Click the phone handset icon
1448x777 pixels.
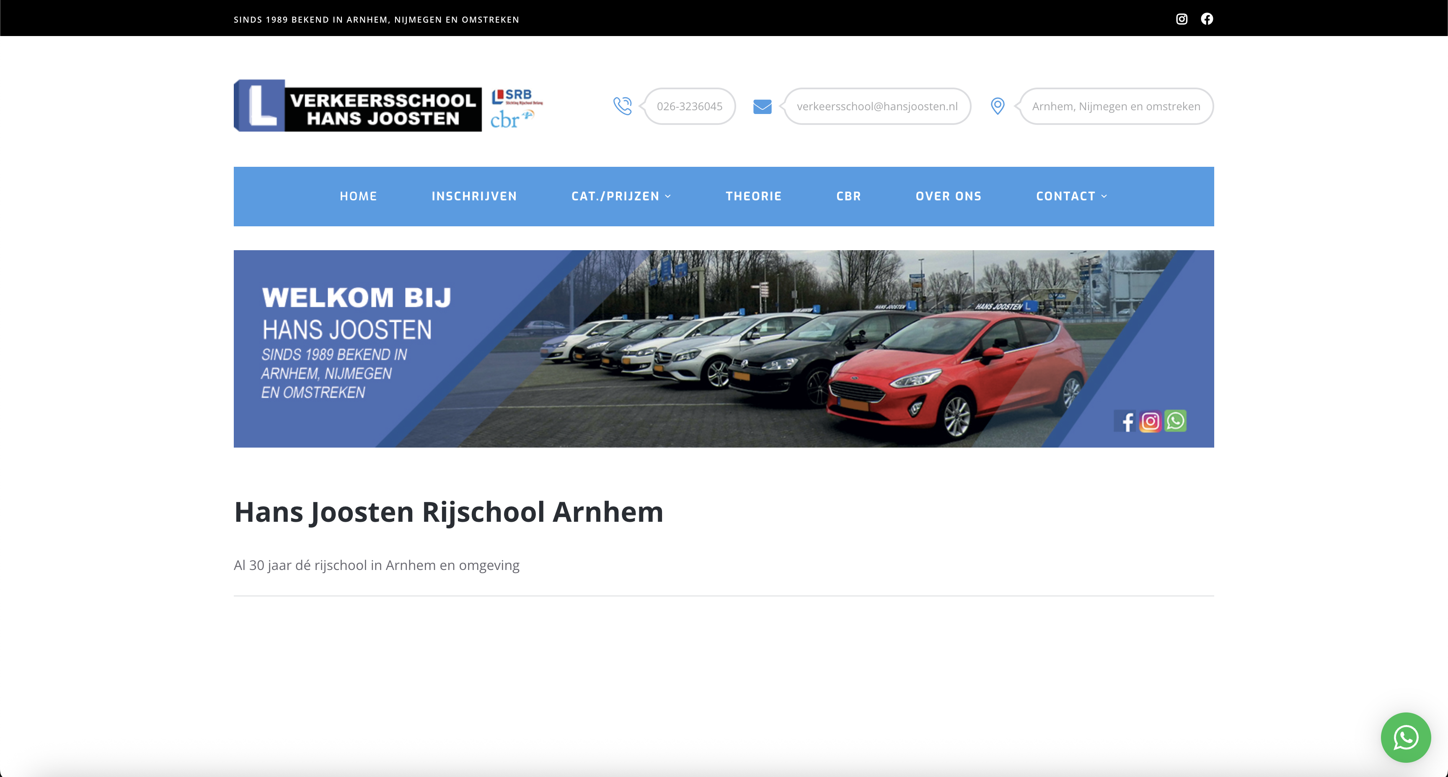point(623,106)
